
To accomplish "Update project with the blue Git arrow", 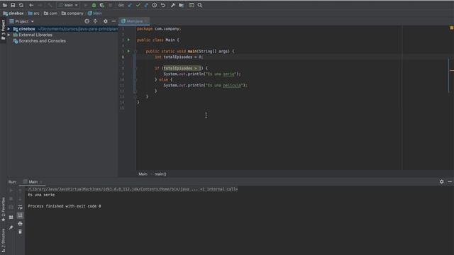I will 130,5.
